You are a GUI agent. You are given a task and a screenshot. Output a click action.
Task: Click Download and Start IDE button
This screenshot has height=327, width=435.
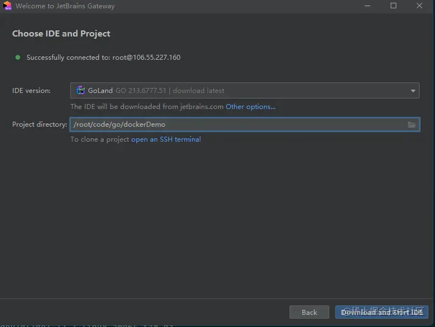click(x=381, y=312)
